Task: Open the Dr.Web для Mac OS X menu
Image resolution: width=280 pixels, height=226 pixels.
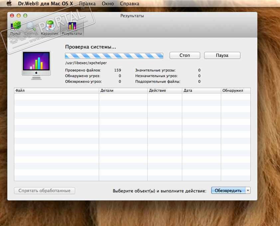Action: (45, 4)
